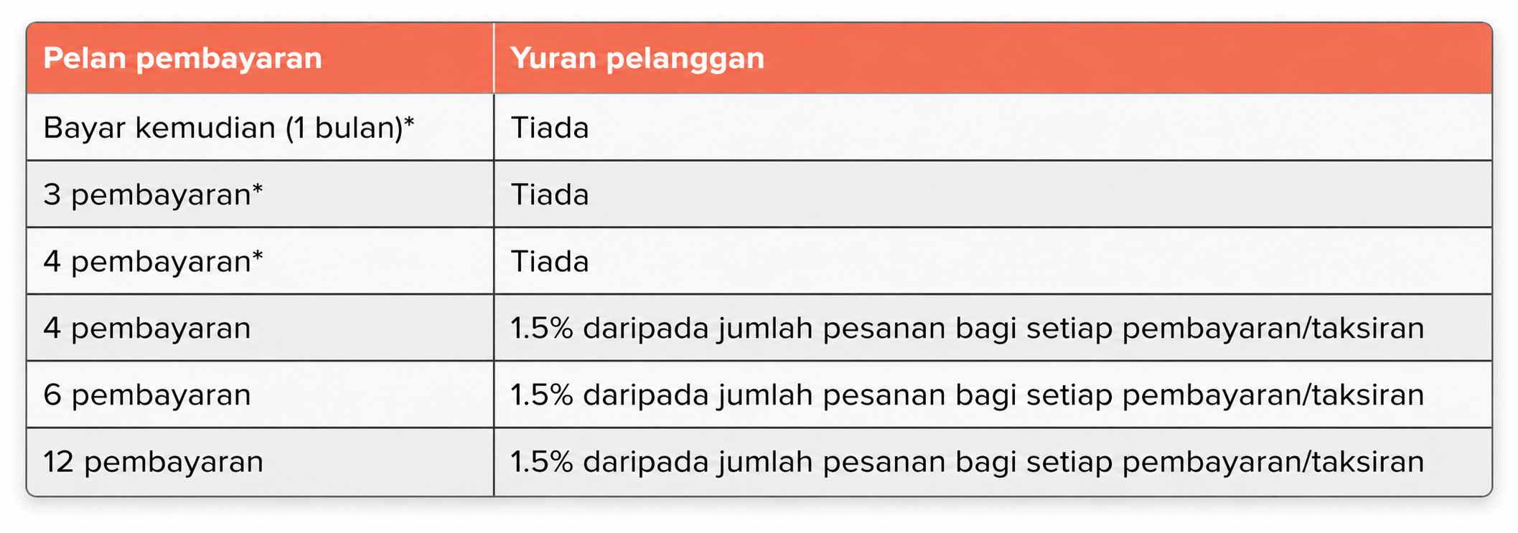Click the 1.5% fee text for 6 pembayaran
1518x533 pixels.
[x=967, y=395]
